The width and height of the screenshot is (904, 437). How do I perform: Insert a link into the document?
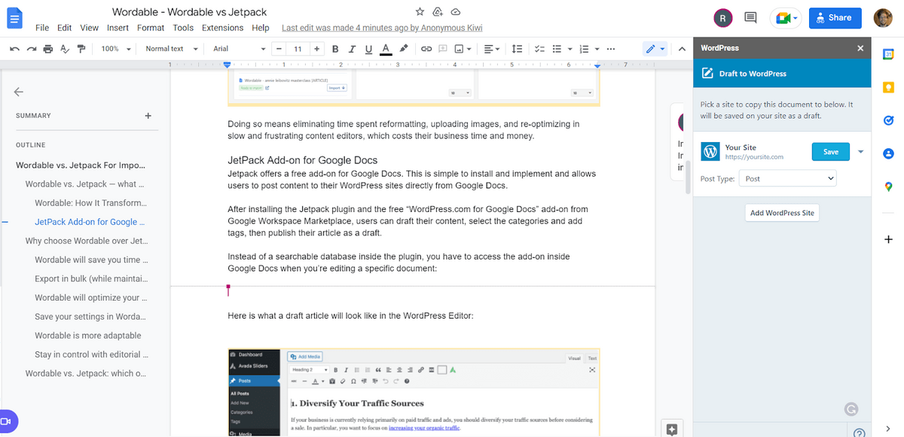point(426,48)
